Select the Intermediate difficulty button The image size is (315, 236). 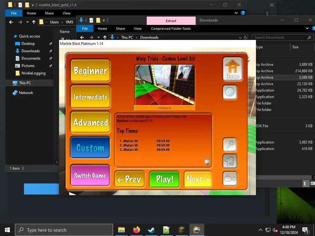(90, 97)
